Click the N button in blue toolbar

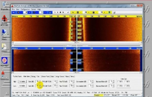(18, 12)
